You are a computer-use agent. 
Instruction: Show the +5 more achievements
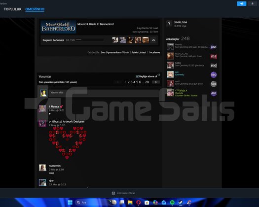[x=153, y=40]
